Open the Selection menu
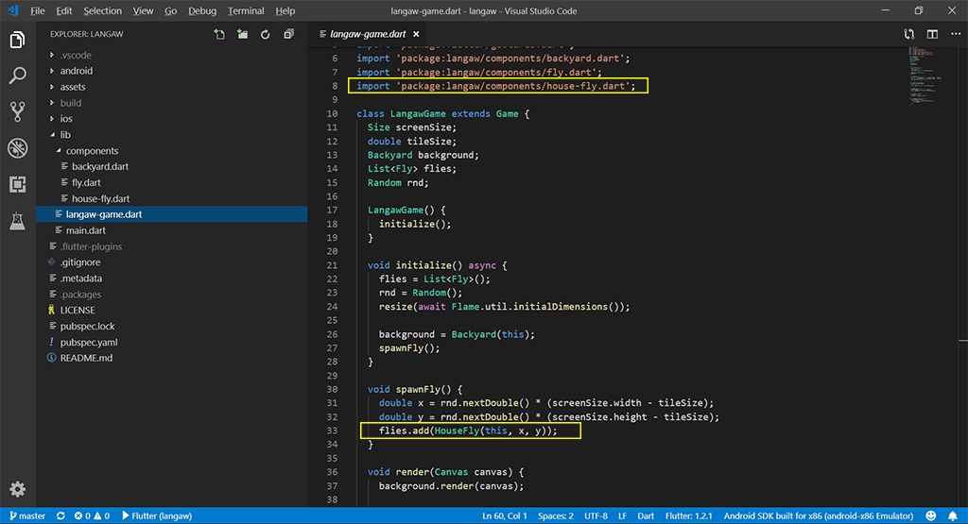This screenshot has width=968, height=524. pyautogui.click(x=102, y=10)
